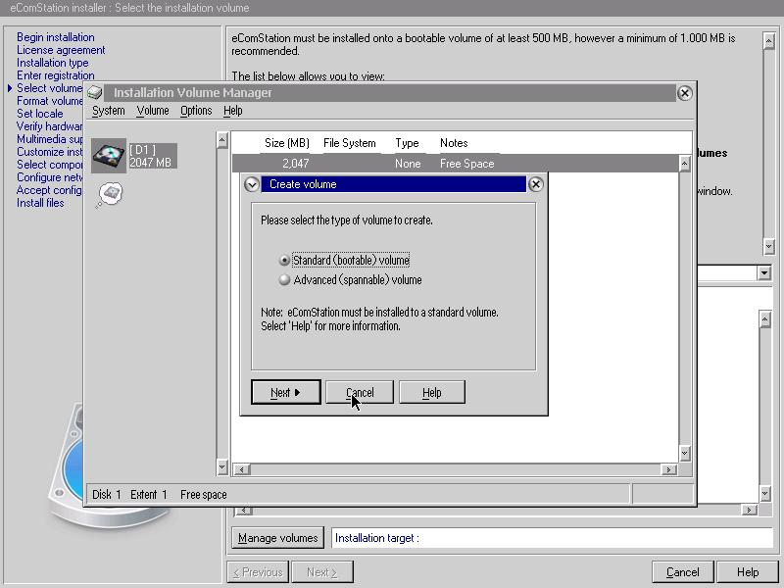Open the Options menu
The width and height of the screenshot is (784, 588).
(196, 111)
